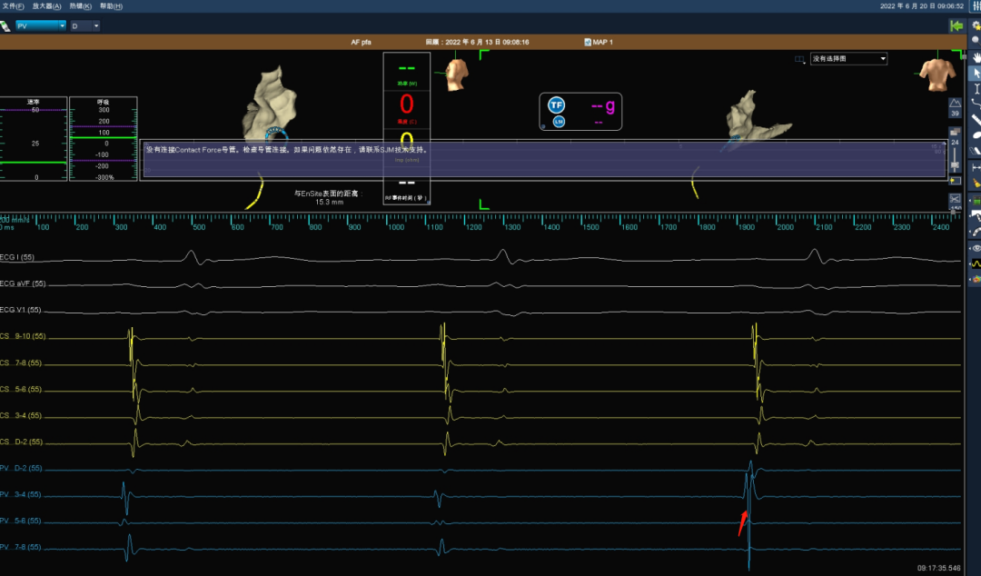
Task: Open the 帮助(H) menu
Action: point(110,6)
